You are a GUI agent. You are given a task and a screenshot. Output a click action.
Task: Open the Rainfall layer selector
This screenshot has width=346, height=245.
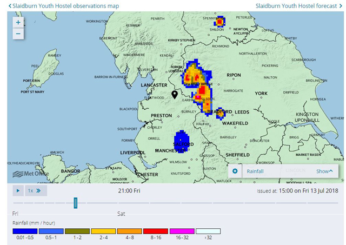click(256, 171)
